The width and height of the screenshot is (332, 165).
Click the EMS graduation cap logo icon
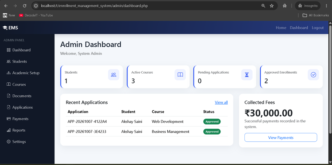[5, 28]
